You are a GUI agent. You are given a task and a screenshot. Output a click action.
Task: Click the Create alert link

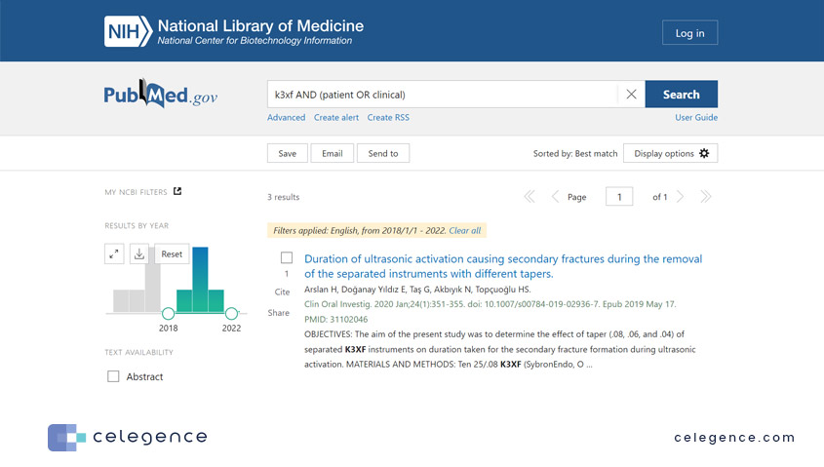pos(336,117)
